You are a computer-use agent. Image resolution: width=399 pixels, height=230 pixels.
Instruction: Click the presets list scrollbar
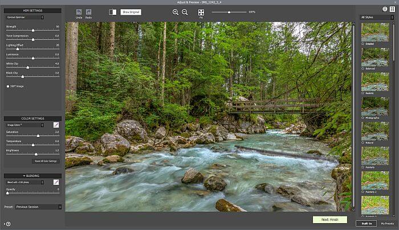tap(394, 42)
